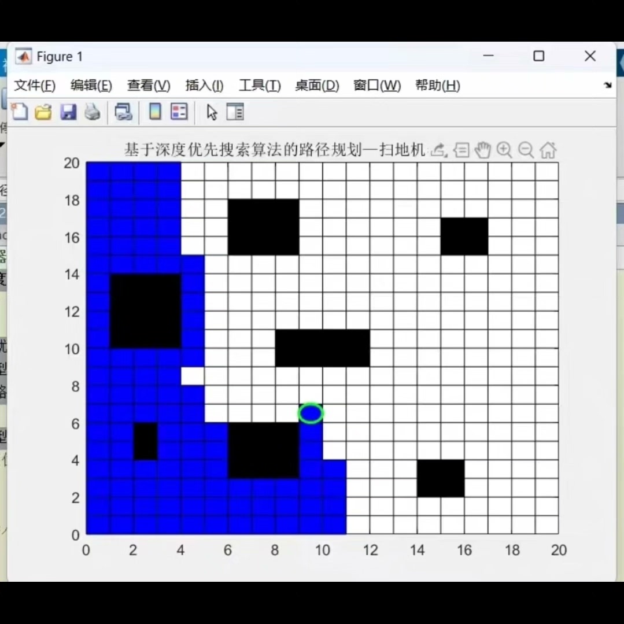Export the figure with the export button
The height and width of the screenshot is (624, 624).
point(435,150)
